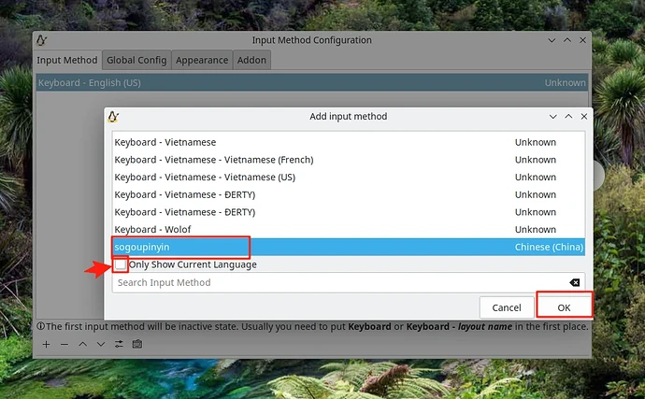Toggle Only Show Current Language checkbox
Viewport: 645px width, 399px height.
point(122,264)
